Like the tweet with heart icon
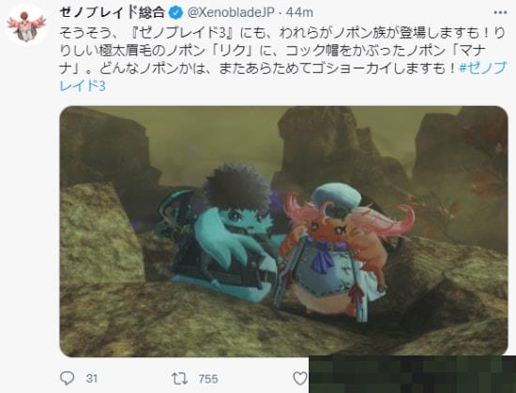This screenshot has width=516, height=393. pos(300,379)
